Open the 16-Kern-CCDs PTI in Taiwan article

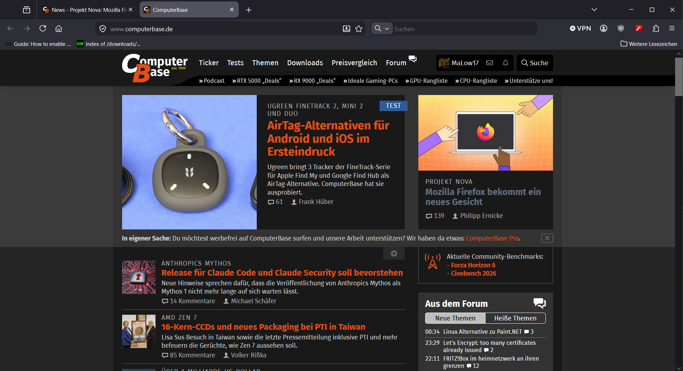(x=263, y=327)
